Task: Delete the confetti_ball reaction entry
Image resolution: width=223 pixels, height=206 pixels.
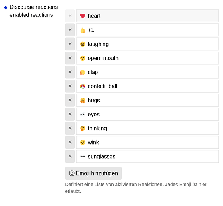Action: tap(70, 86)
